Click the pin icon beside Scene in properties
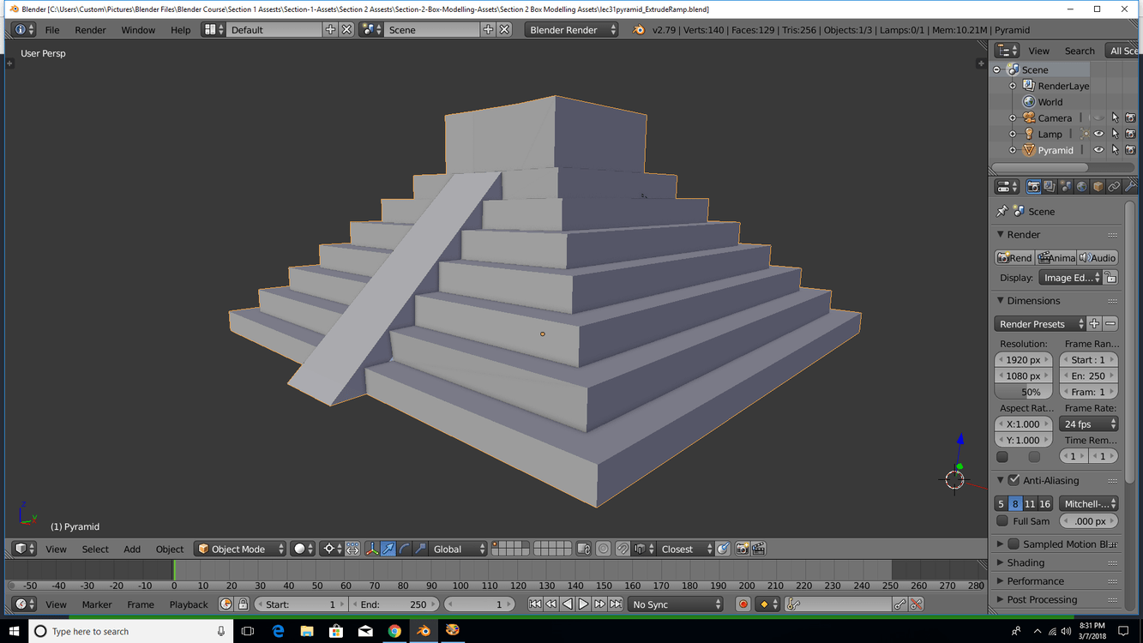 click(1002, 211)
